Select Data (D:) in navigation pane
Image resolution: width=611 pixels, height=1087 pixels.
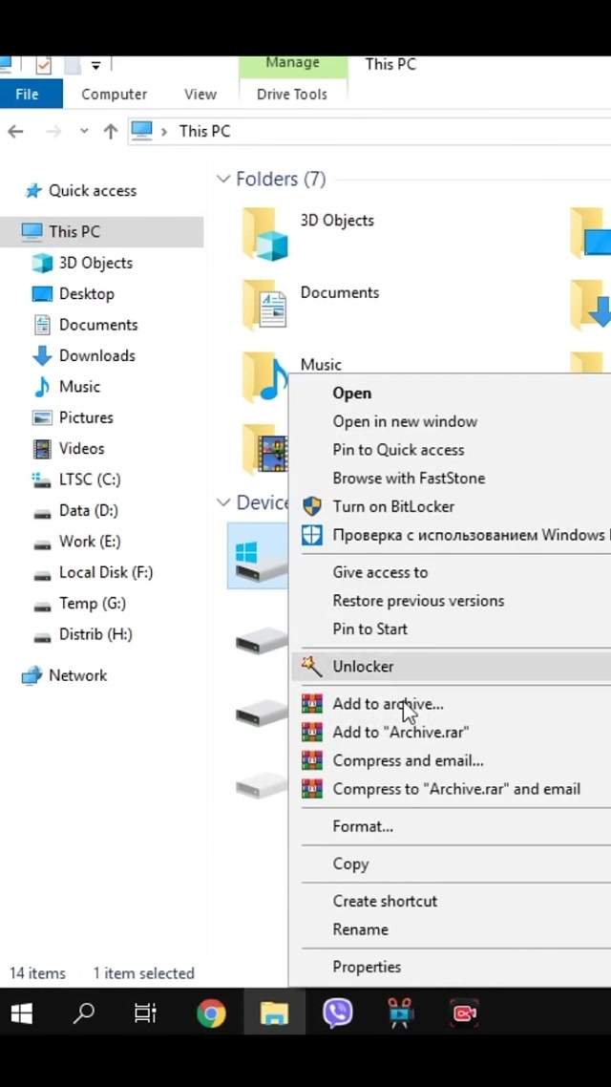pyautogui.click(x=88, y=510)
